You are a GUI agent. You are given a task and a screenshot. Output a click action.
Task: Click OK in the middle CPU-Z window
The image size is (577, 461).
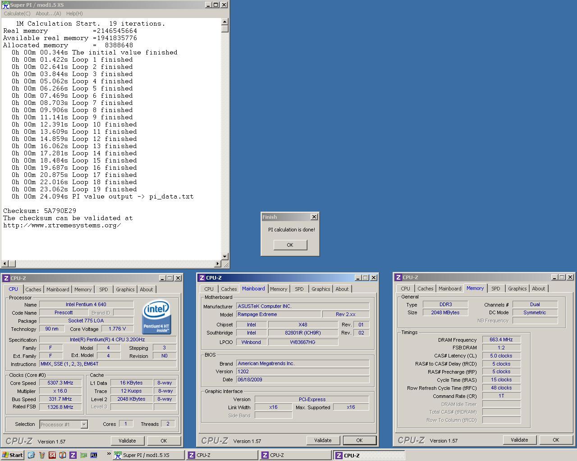(x=359, y=440)
